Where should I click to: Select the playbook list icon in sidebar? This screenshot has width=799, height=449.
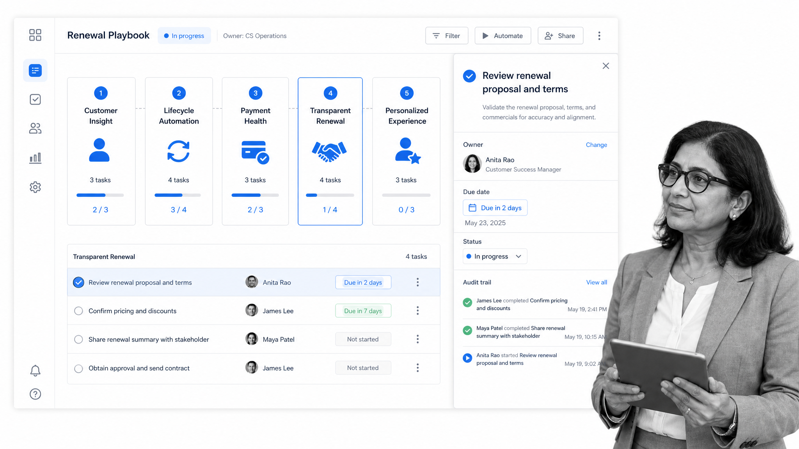[35, 71]
